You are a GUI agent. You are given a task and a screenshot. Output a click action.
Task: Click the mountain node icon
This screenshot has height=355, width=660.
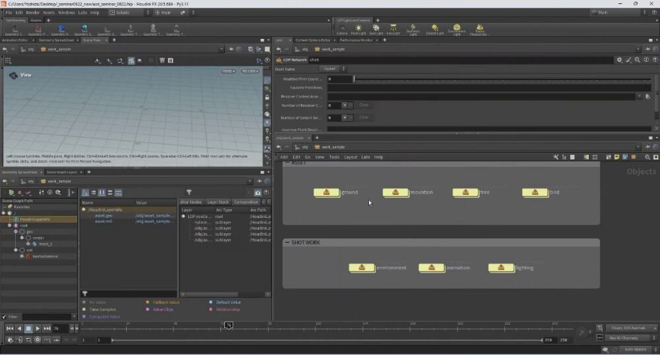coord(395,192)
